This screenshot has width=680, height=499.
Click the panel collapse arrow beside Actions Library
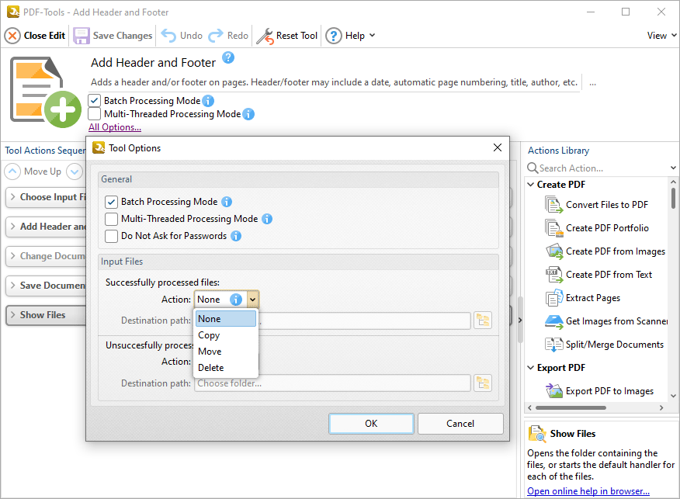tap(519, 321)
